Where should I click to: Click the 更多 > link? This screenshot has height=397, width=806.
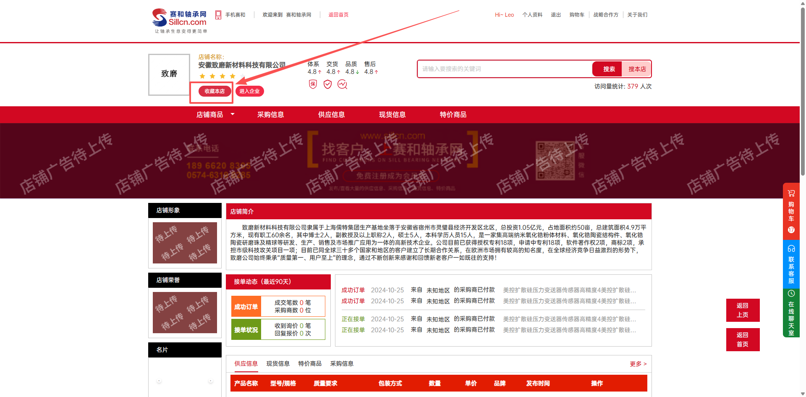coord(638,364)
